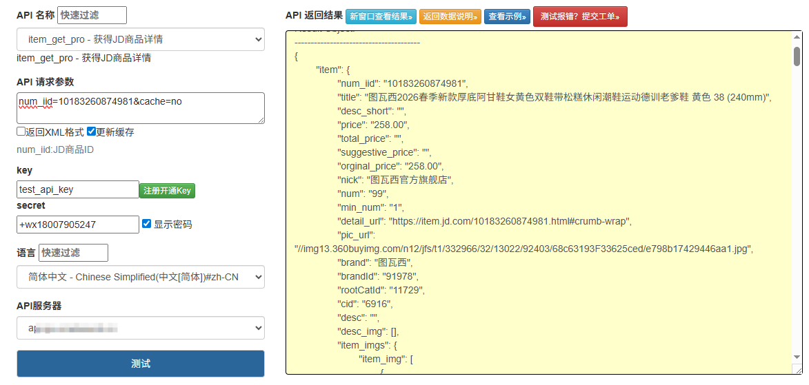Click the results scrollbar up arrow
809x385 pixels.
797,38
